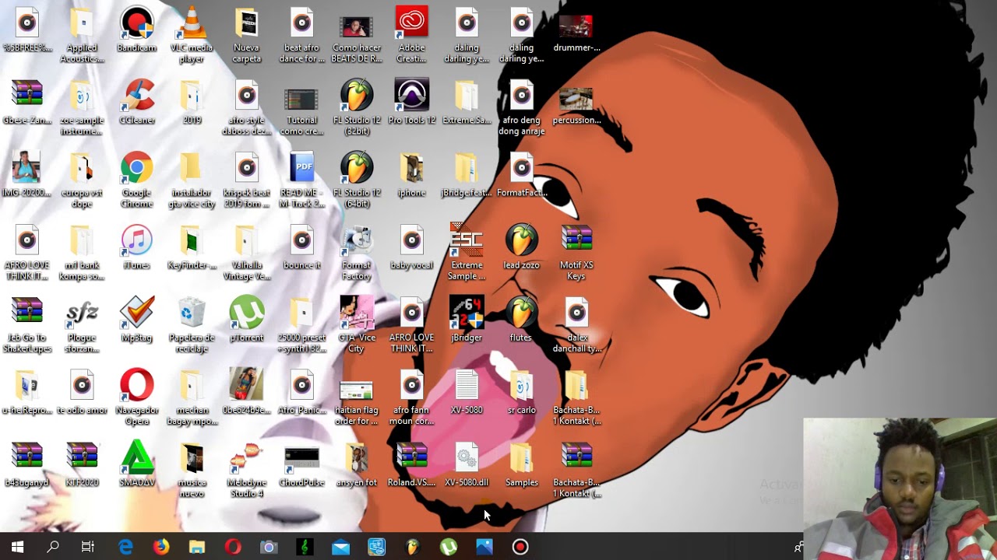Open Adobe Creative Cloud shortcut
The width and height of the screenshot is (997, 560).
pyautogui.click(x=411, y=34)
